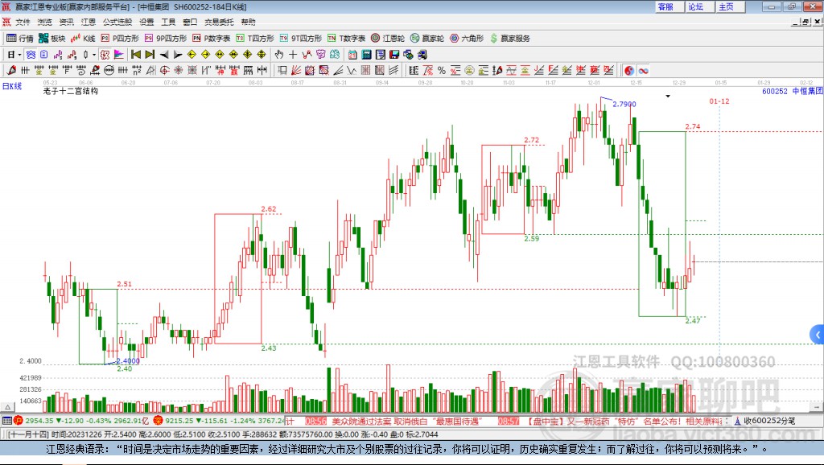Open the 文件 menu

click(23, 22)
